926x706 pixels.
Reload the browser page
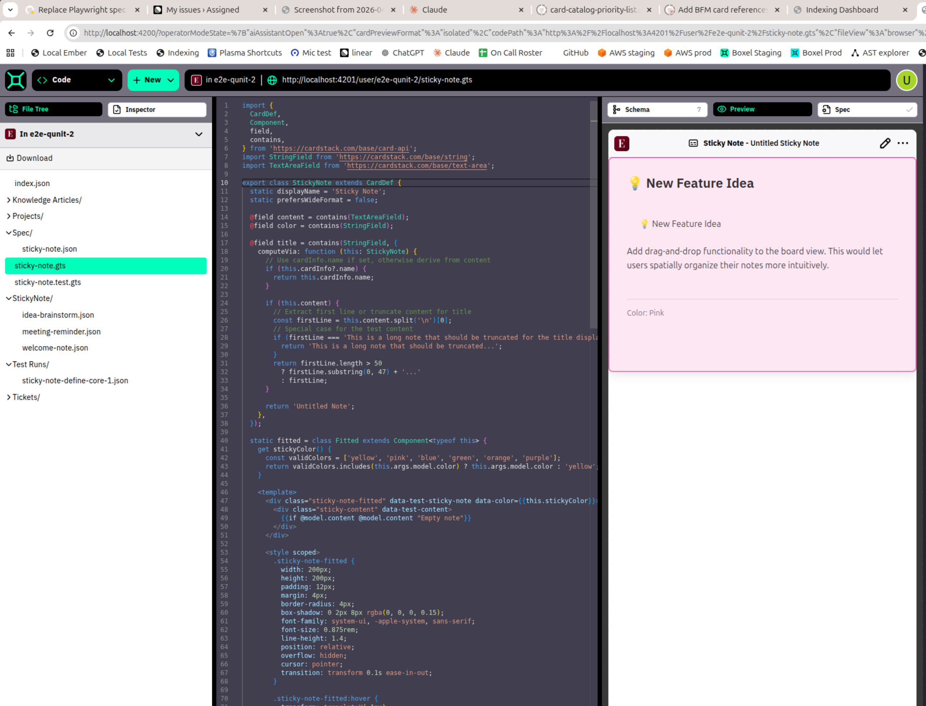(x=50, y=33)
